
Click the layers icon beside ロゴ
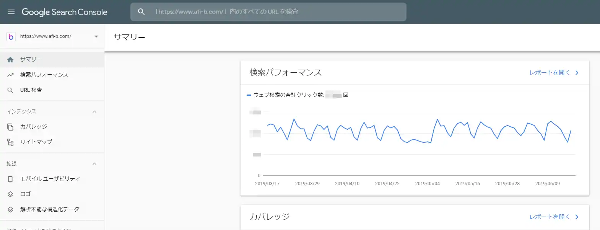coord(10,194)
